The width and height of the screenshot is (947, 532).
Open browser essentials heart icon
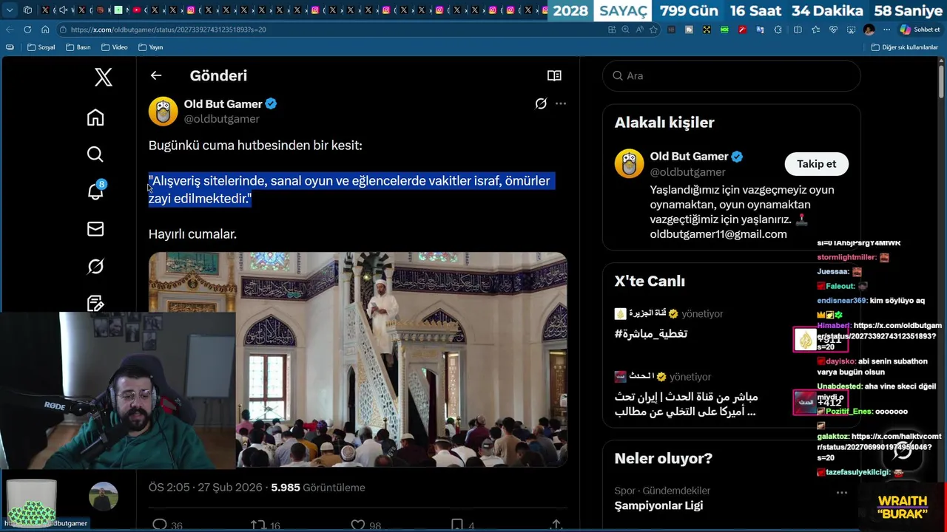(x=833, y=30)
